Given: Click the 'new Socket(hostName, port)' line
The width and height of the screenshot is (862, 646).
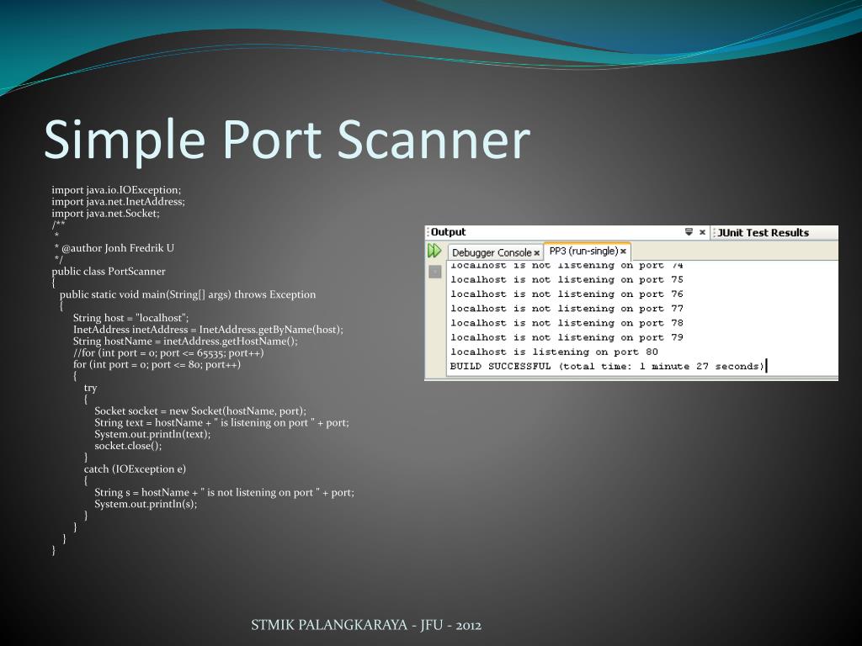Looking at the screenshot, I should (200, 410).
